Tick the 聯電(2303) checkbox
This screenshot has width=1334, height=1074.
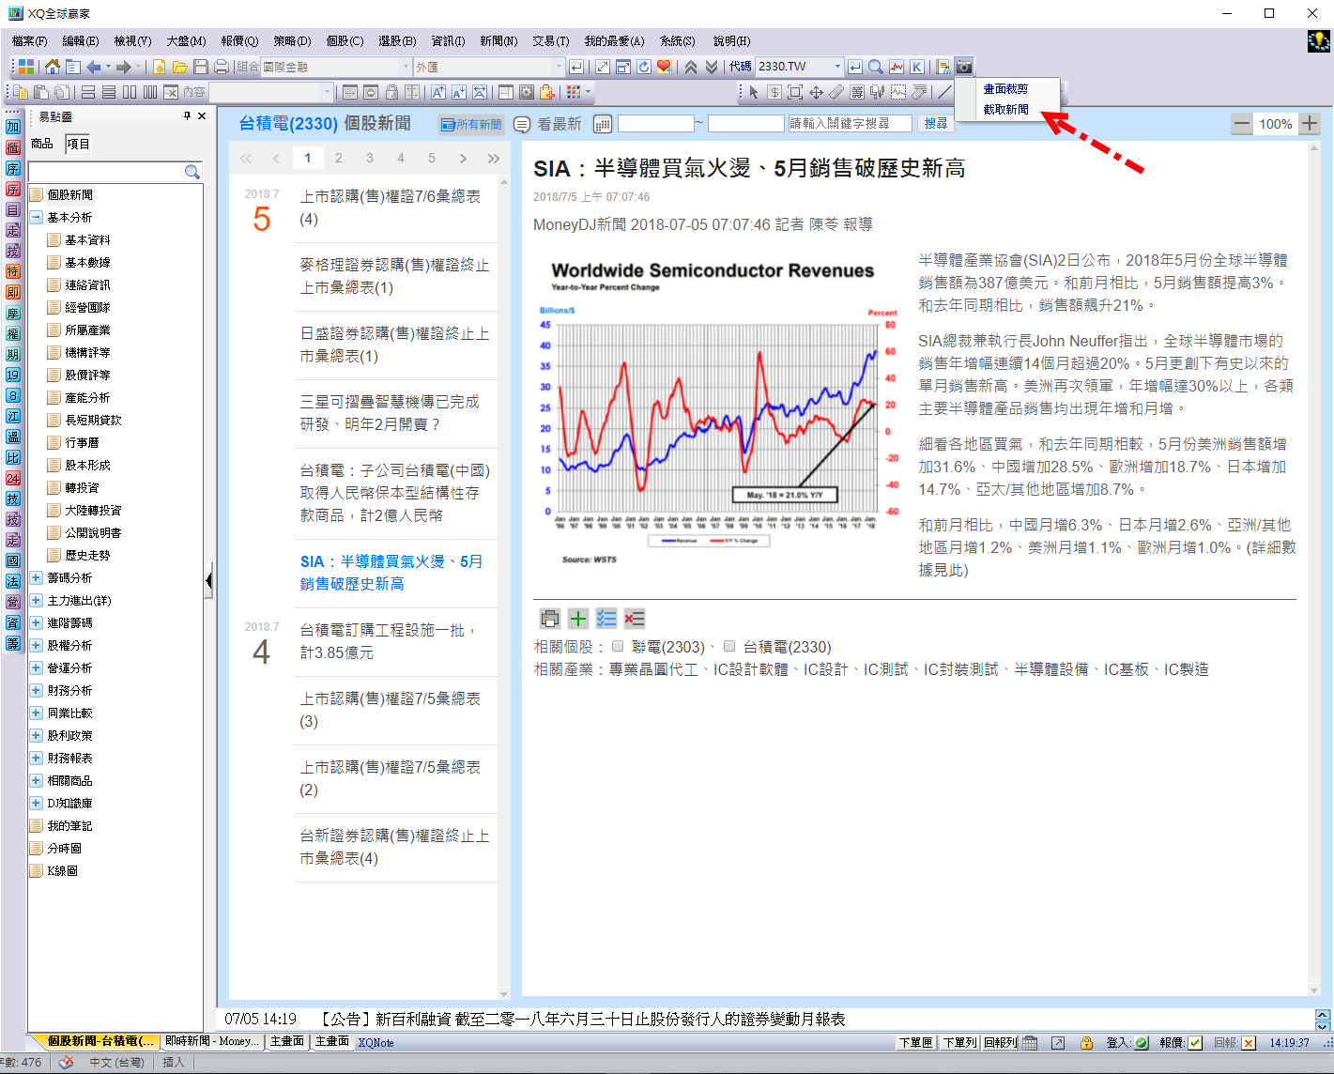(x=618, y=646)
